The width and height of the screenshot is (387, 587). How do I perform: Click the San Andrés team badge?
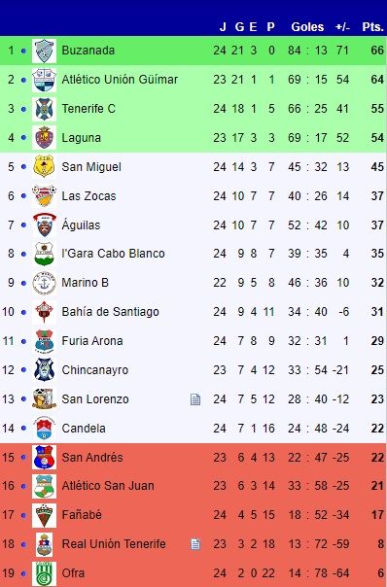44,458
